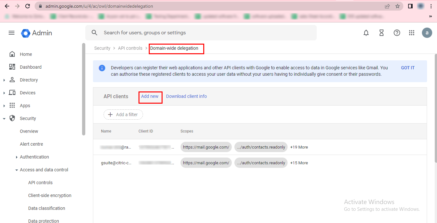Click the sidebar scrollbar
Screen dimensions: 437x223
[84, 89]
